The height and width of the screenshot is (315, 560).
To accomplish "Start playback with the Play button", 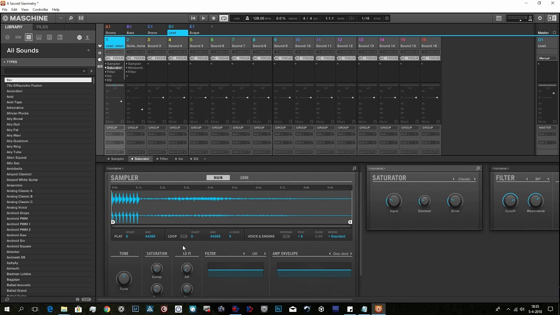I will pyautogui.click(x=203, y=18).
